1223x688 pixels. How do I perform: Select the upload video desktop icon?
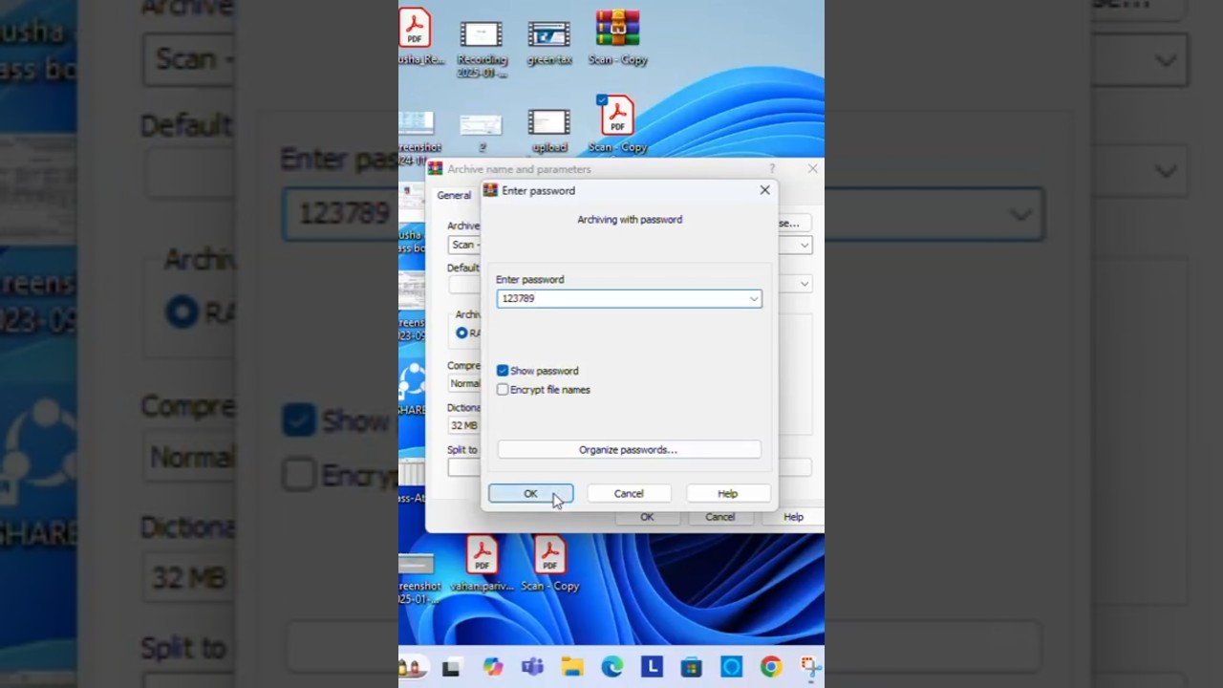point(548,131)
